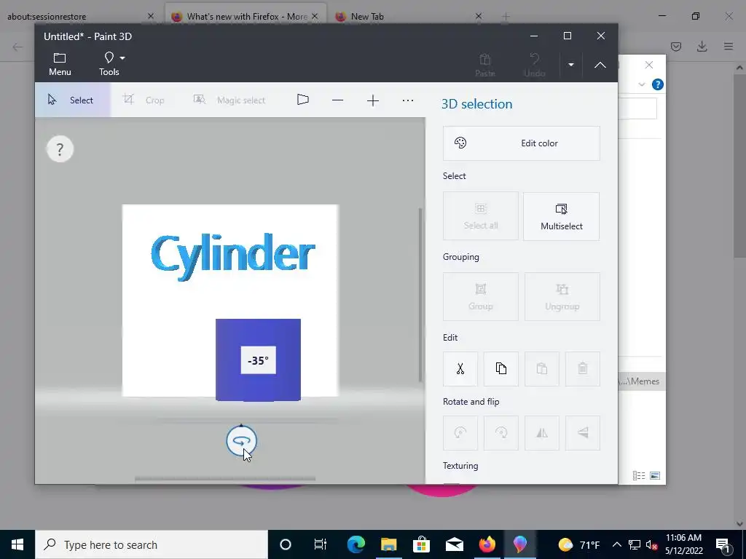The width and height of the screenshot is (746, 559).
Task: Click the Paste icon in Paint 3D
Action: pos(484,65)
